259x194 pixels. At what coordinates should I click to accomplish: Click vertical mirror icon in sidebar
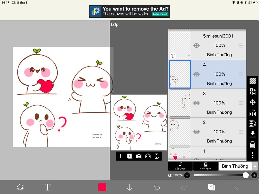click(253, 123)
